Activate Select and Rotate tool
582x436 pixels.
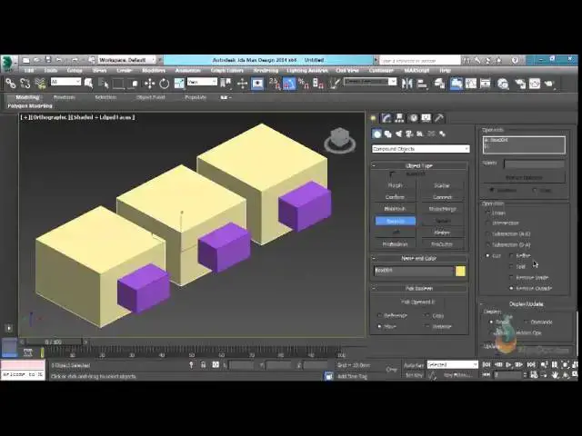164,84
